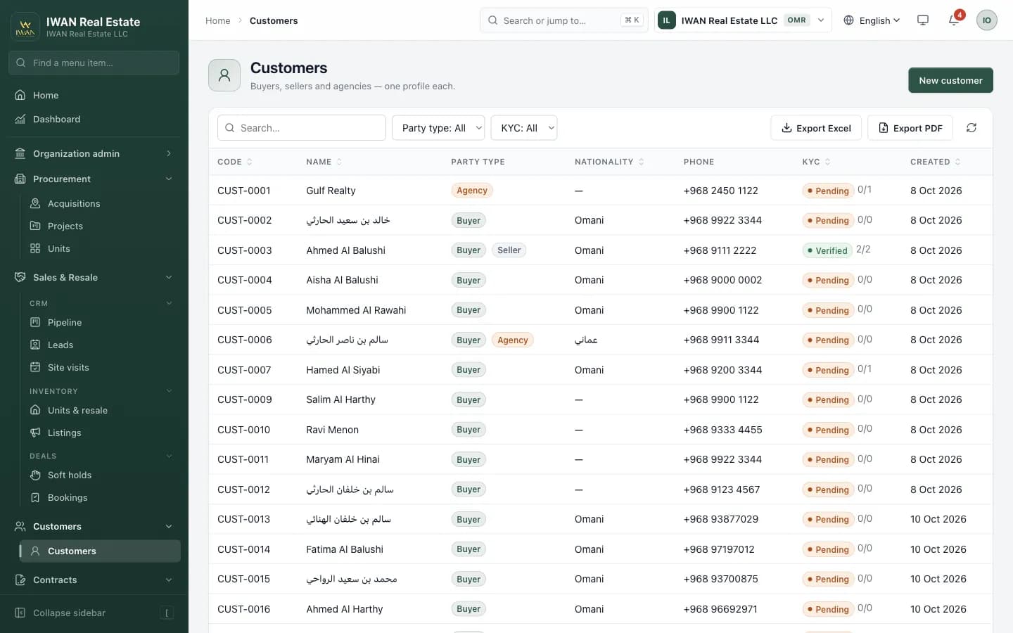The width and height of the screenshot is (1013, 633).
Task: Sort table by Name column
Action: [x=324, y=162]
